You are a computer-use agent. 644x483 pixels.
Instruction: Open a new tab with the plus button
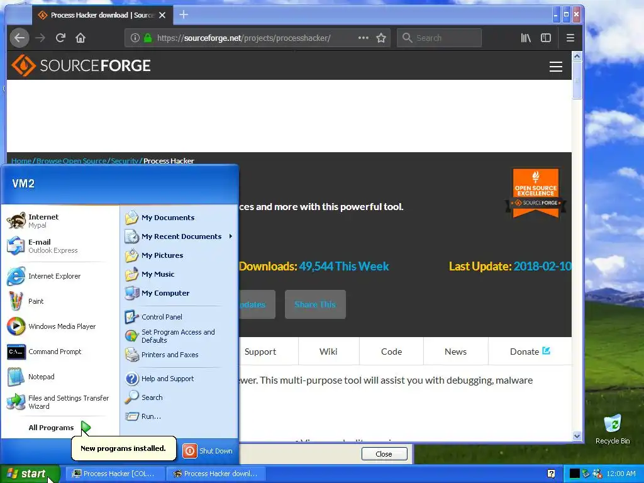pos(184,15)
